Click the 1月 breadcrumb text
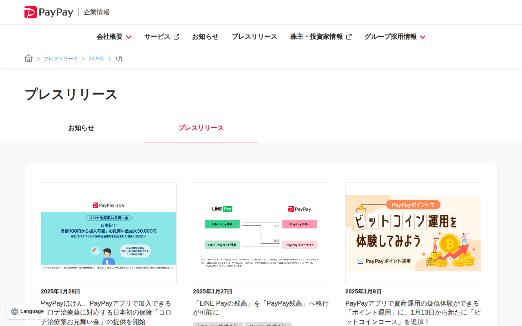522x326 pixels. tap(119, 59)
